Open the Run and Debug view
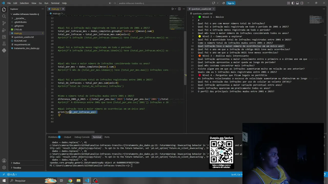Screen dimensions: 328x184 click(x=4, y=30)
